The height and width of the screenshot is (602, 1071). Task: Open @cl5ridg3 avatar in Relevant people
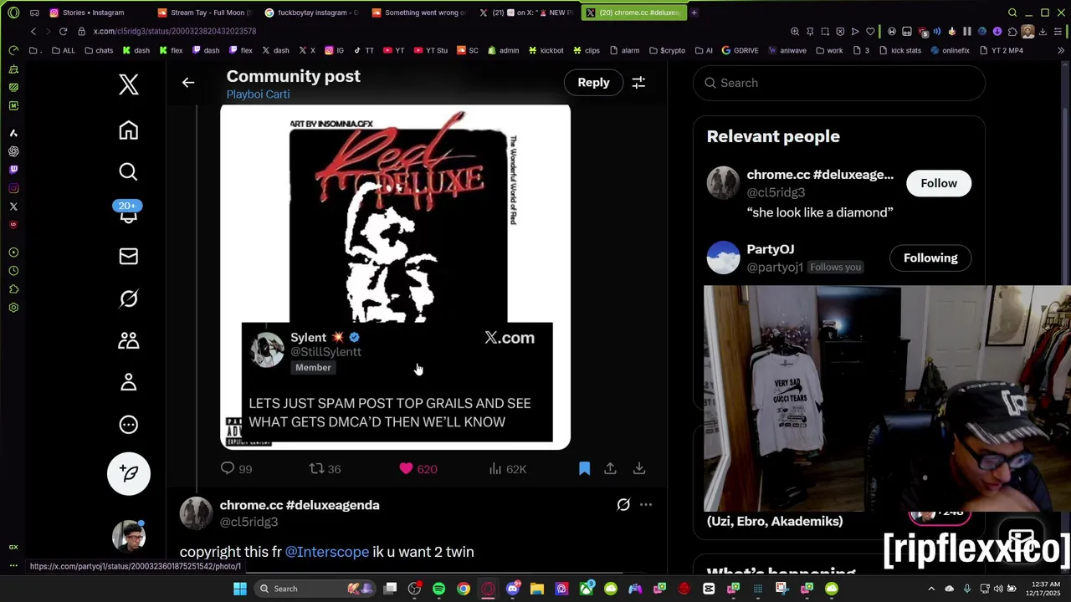pyautogui.click(x=723, y=183)
